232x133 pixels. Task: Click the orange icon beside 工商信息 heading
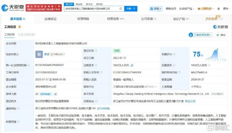click(20, 27)
